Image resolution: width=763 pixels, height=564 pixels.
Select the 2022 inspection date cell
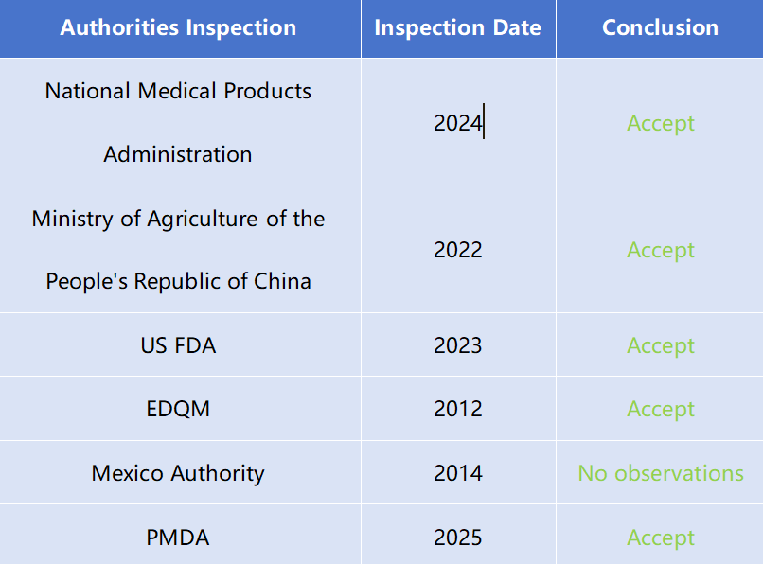458,249
